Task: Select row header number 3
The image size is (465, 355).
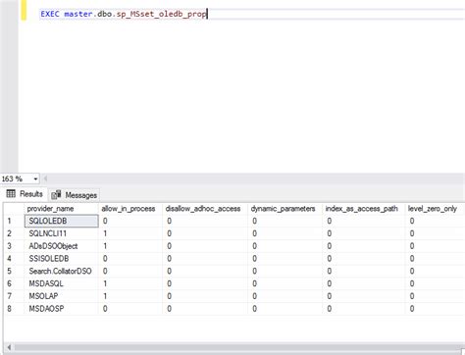Action: pos(14,246)
